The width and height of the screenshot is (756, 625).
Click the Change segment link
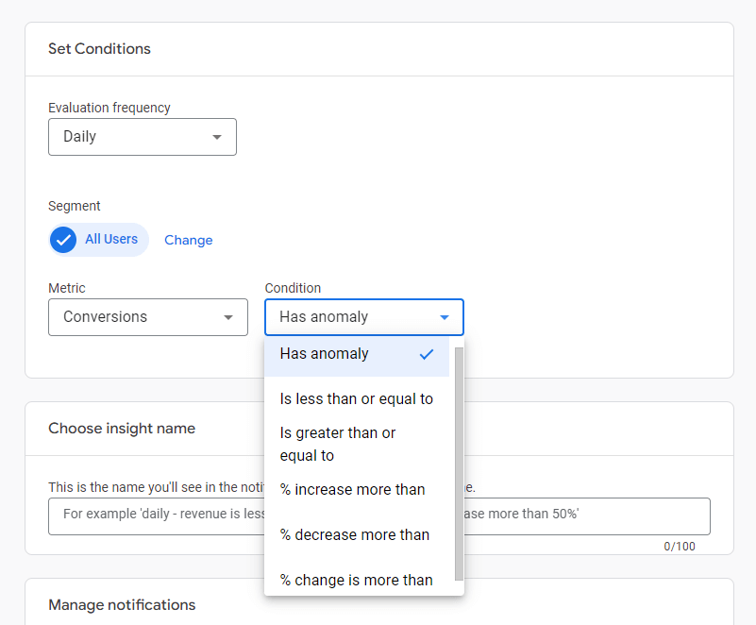188,240
